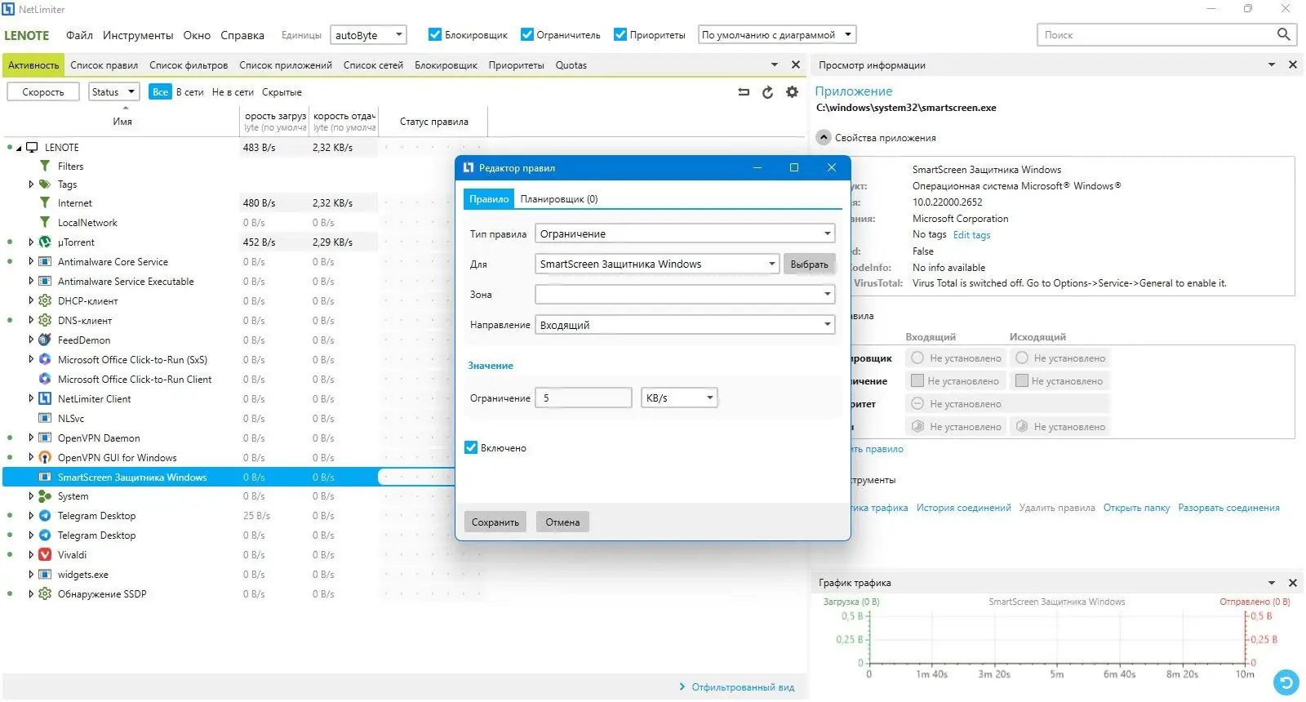This screenshot has width=1306, height=702.
Task: Open the Для application dropdown
Action: pos(657,264)
